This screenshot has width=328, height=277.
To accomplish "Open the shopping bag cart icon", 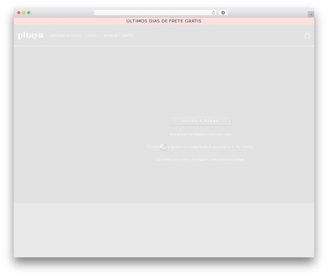I will (x=307, y=35).
